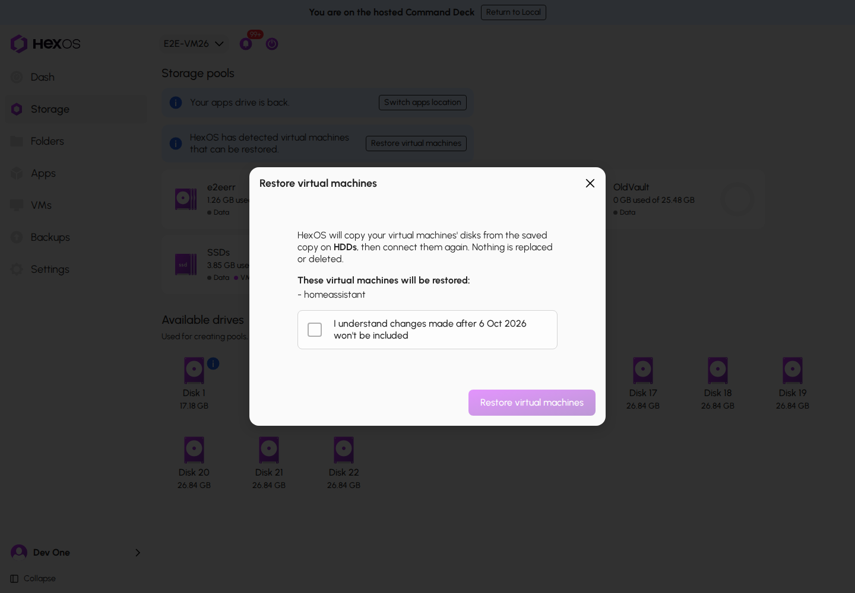Click the power icon in header
This screenshot has width=855, height=593.
click(272, 44)
